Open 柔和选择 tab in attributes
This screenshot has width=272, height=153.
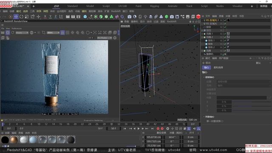pyautogui.click(x=218, y=68)
